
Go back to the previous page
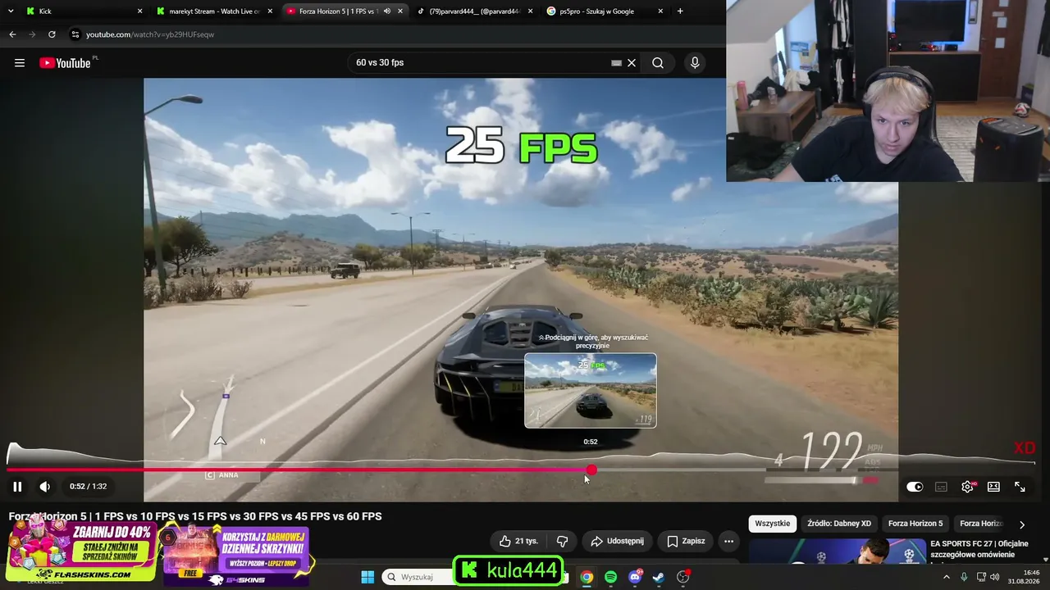pyautogui.click(x=12, y=34)
